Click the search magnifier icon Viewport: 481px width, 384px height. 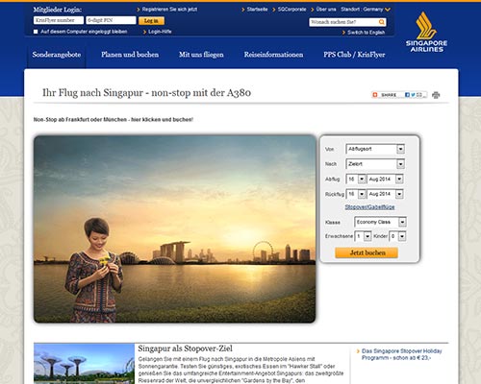point(382,22)
